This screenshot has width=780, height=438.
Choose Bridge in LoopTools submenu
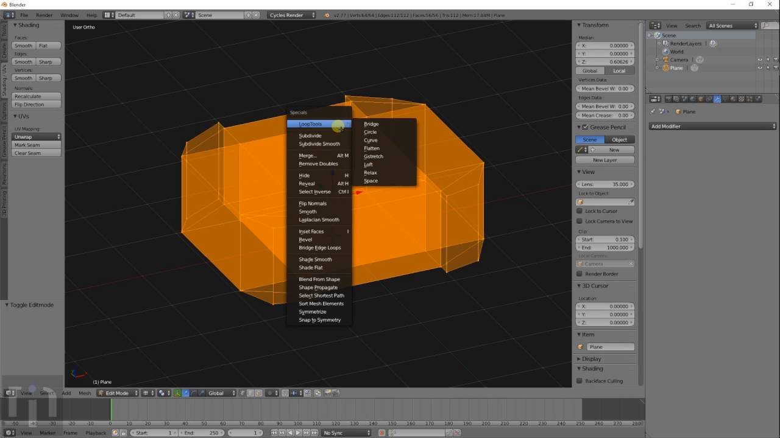click(371, 124)
